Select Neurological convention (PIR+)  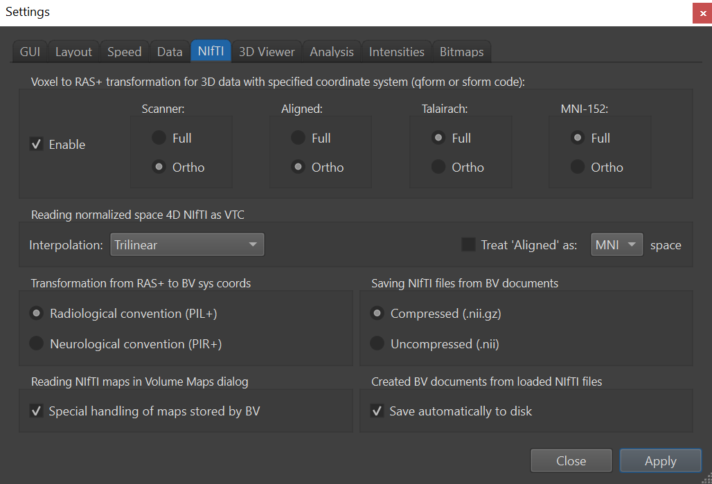[x=36, y=343]
